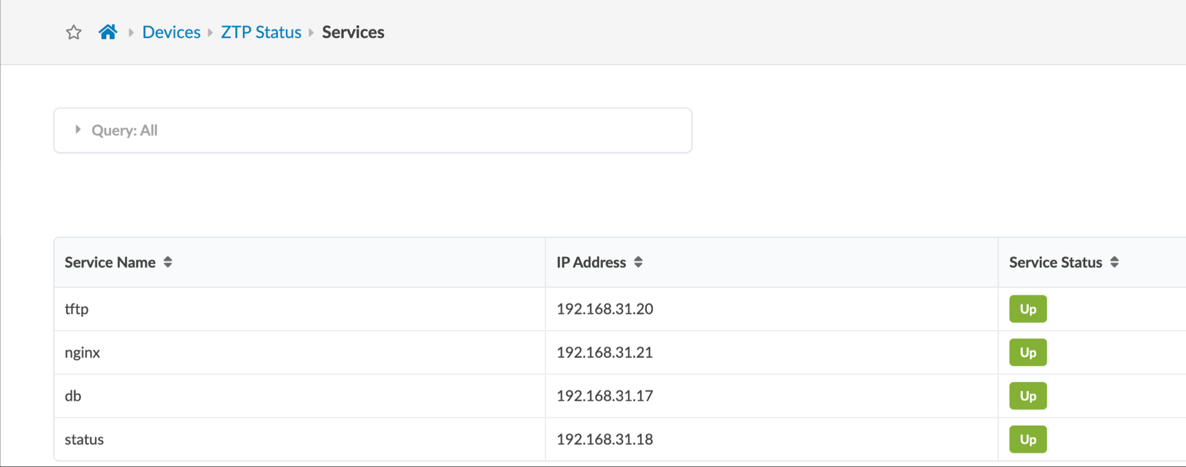
Task: Click the Services breadcrumb label
Action: (353, 32)
